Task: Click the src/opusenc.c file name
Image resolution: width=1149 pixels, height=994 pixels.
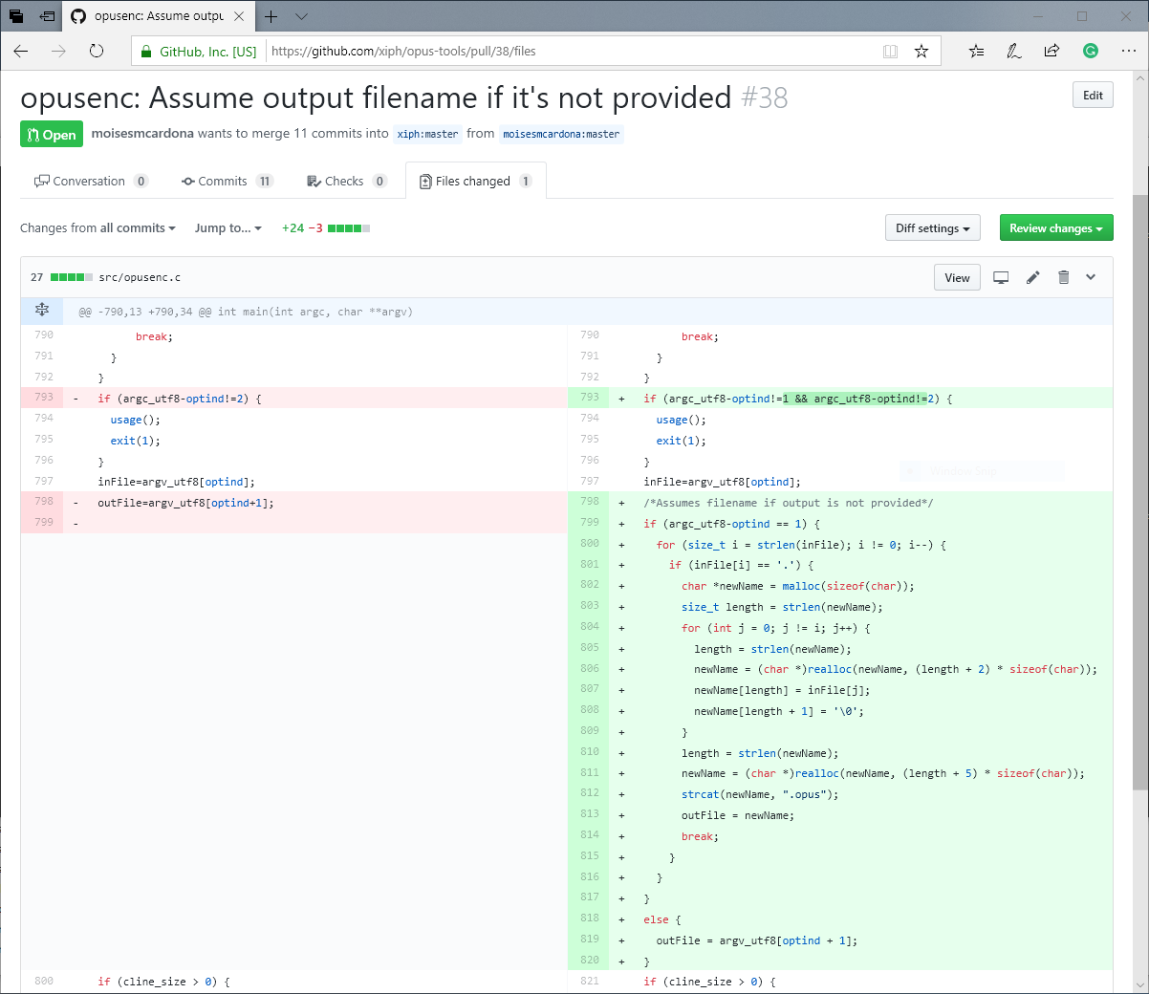Action: (x=140, y=277)
